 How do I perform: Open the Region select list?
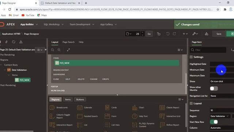[220, 116]
